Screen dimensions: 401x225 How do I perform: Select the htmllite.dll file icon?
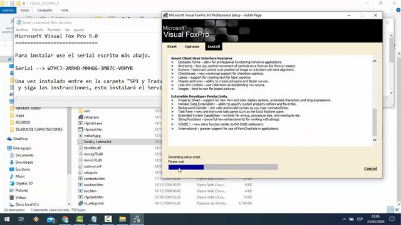tap(81, 147)
